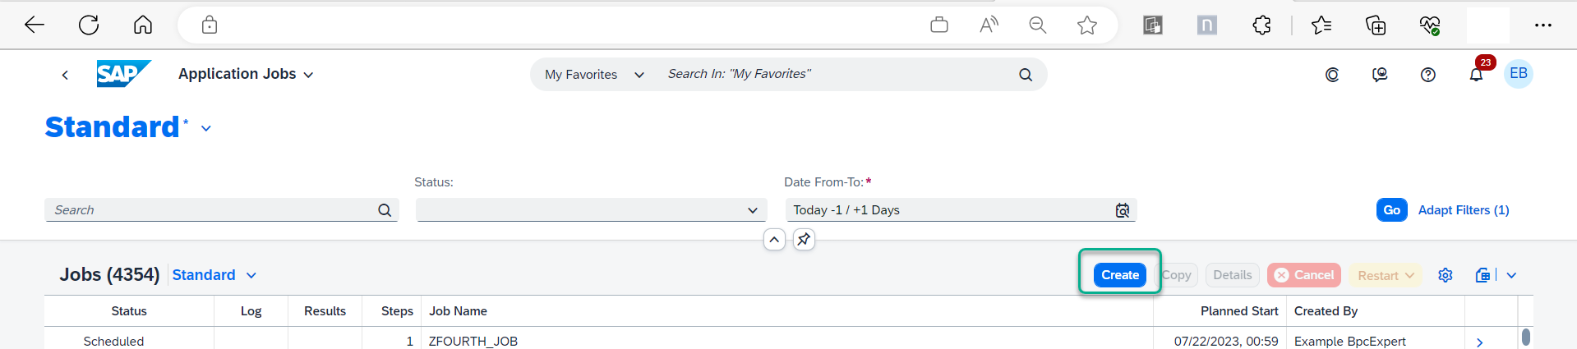Image resolution: width=1577 pixels, height=349 pixels.
Task: Expand the Status dropdown
Action: [x=591, y=210]
